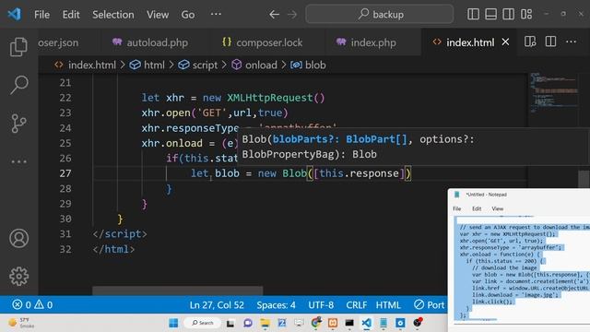Open the Edit menu

[x=71, y=15]
